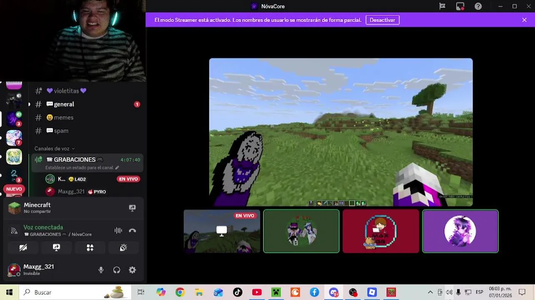This screenshot has height=300, width=535.
Task: Open the general text channel
Action: pos(86,104)
